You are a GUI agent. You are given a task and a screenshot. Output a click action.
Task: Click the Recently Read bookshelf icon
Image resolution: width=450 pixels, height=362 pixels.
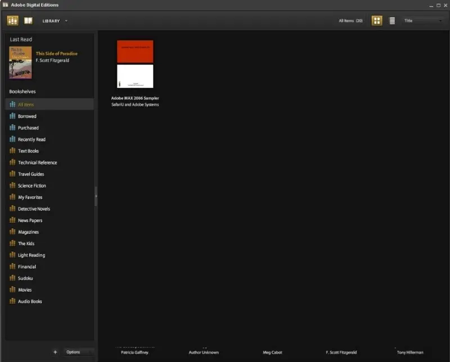tap(12, 139)
